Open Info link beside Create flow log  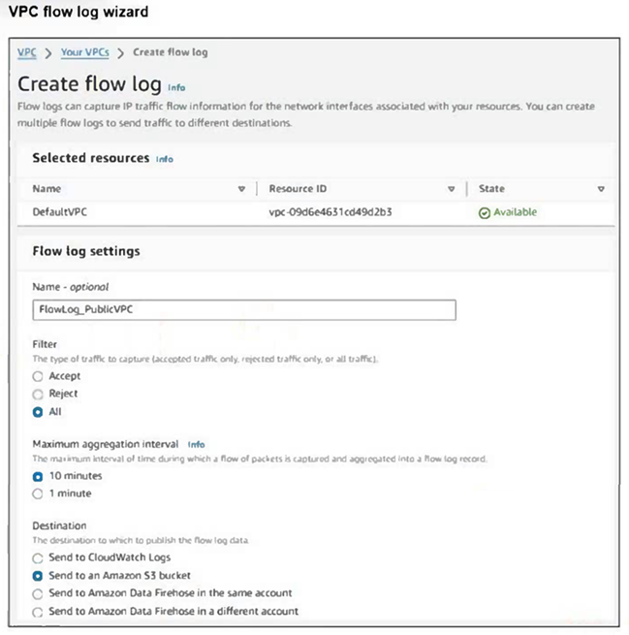176,87
